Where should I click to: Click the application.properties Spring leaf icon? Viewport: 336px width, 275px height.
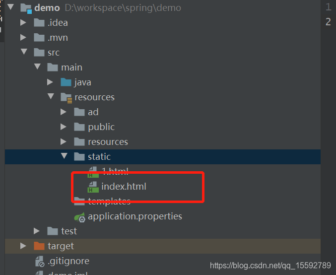tap(80, 217)
